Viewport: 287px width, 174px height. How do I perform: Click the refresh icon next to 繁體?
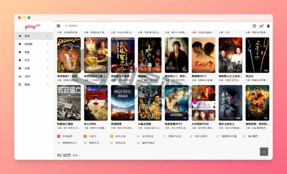pos(20,85)
